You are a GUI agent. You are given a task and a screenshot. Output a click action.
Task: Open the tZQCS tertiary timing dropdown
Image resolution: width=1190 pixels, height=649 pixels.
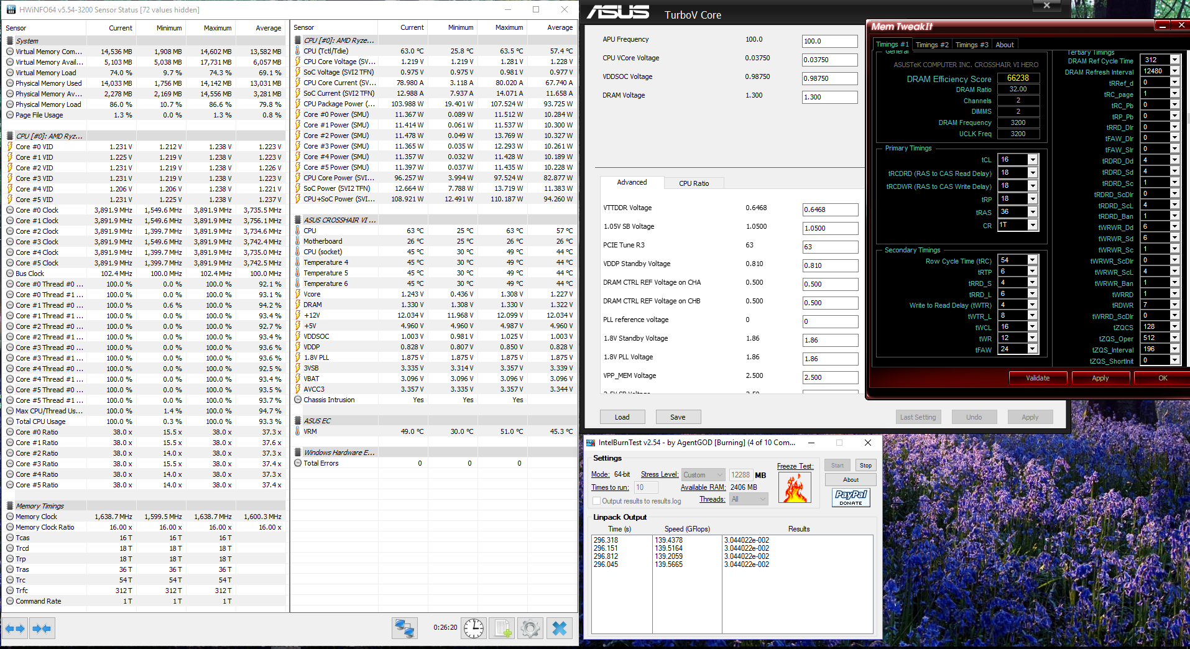[1175, 327]
